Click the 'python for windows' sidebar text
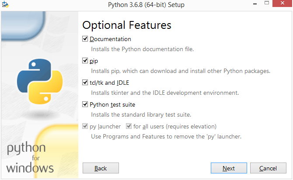 pos(30,157)
